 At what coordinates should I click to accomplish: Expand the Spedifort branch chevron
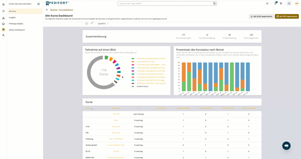click(x=108, y=24)
